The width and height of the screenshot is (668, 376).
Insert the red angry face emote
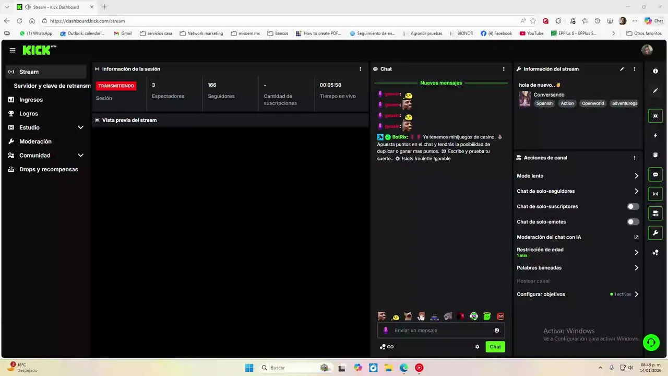[500, 316]
